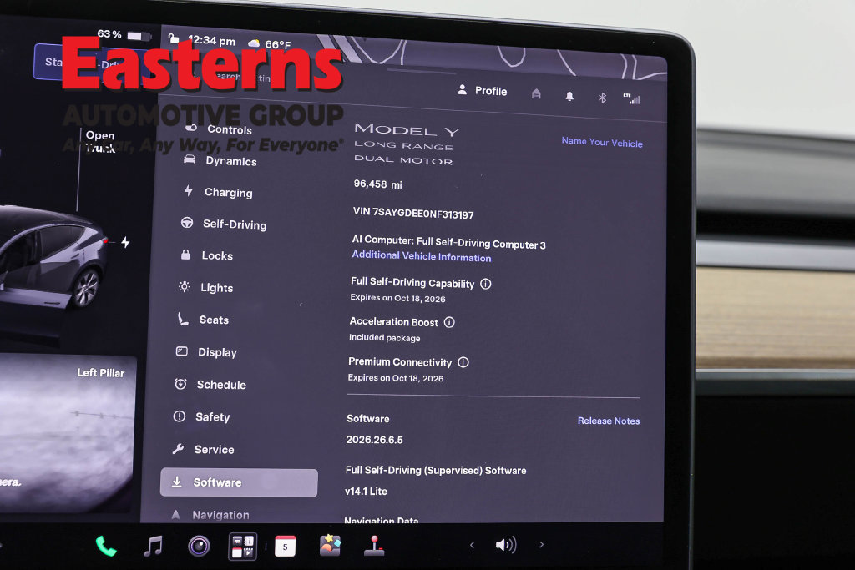Viewport: 855px width, 570px height.
Task: Open the phone app icon
Action: pos(106,546)
